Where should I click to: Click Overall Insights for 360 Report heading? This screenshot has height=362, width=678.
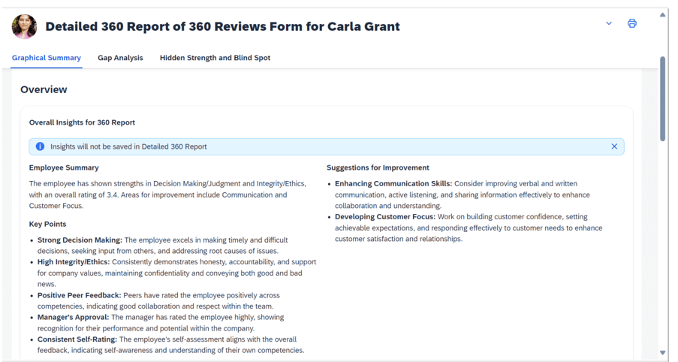[82, 122]
